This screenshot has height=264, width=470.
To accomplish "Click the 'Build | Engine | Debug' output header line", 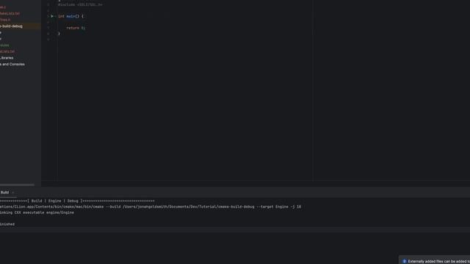I will [x=77, y=201].
